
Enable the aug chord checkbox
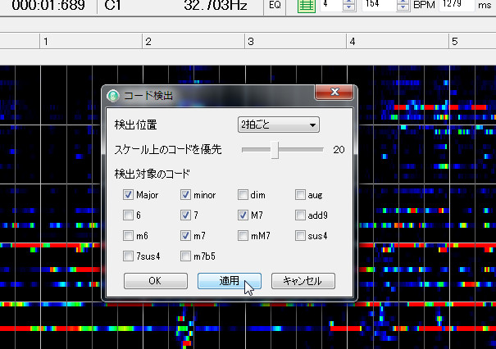(300, 195)
